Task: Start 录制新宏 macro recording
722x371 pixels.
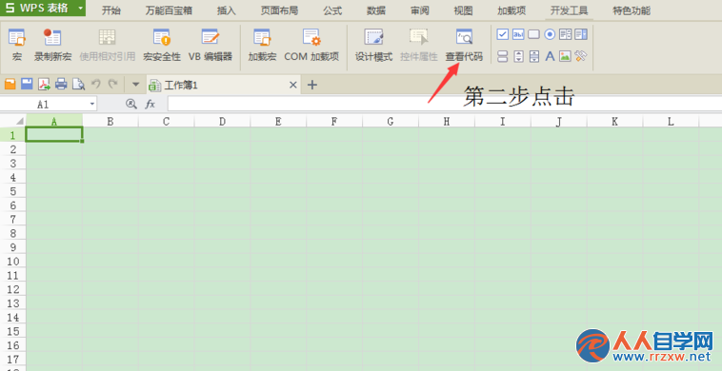Action: click(x=53, y=45)
